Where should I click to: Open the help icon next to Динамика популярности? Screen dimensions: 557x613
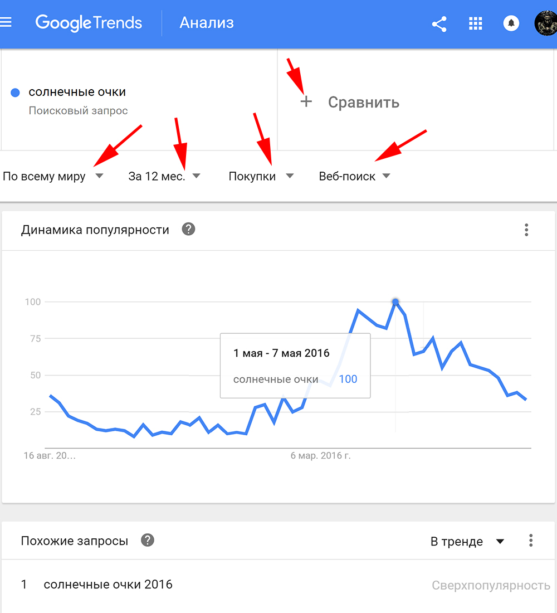[188, 229]
